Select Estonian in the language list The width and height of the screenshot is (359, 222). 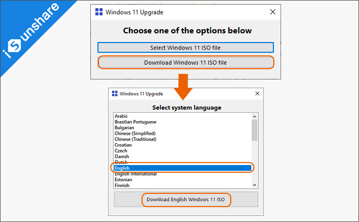coord(183,179)
